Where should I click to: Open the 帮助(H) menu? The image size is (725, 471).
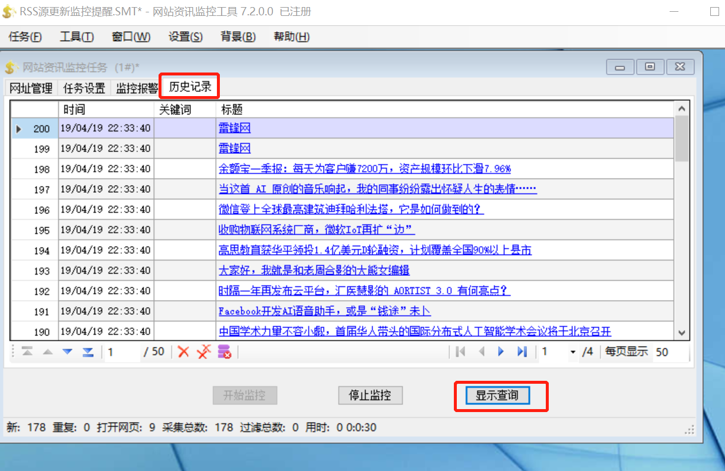click(291, 37)
